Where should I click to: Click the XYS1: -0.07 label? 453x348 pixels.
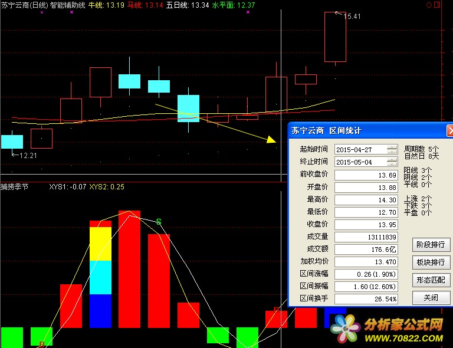coord(68,187)
